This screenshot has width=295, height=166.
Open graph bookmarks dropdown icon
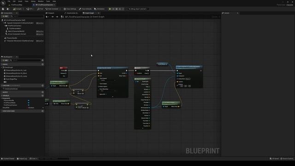(x=47, y=17)
